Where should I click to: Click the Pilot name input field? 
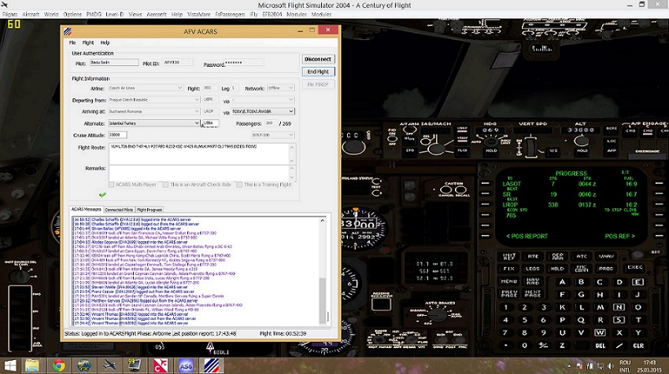[114, 63]
